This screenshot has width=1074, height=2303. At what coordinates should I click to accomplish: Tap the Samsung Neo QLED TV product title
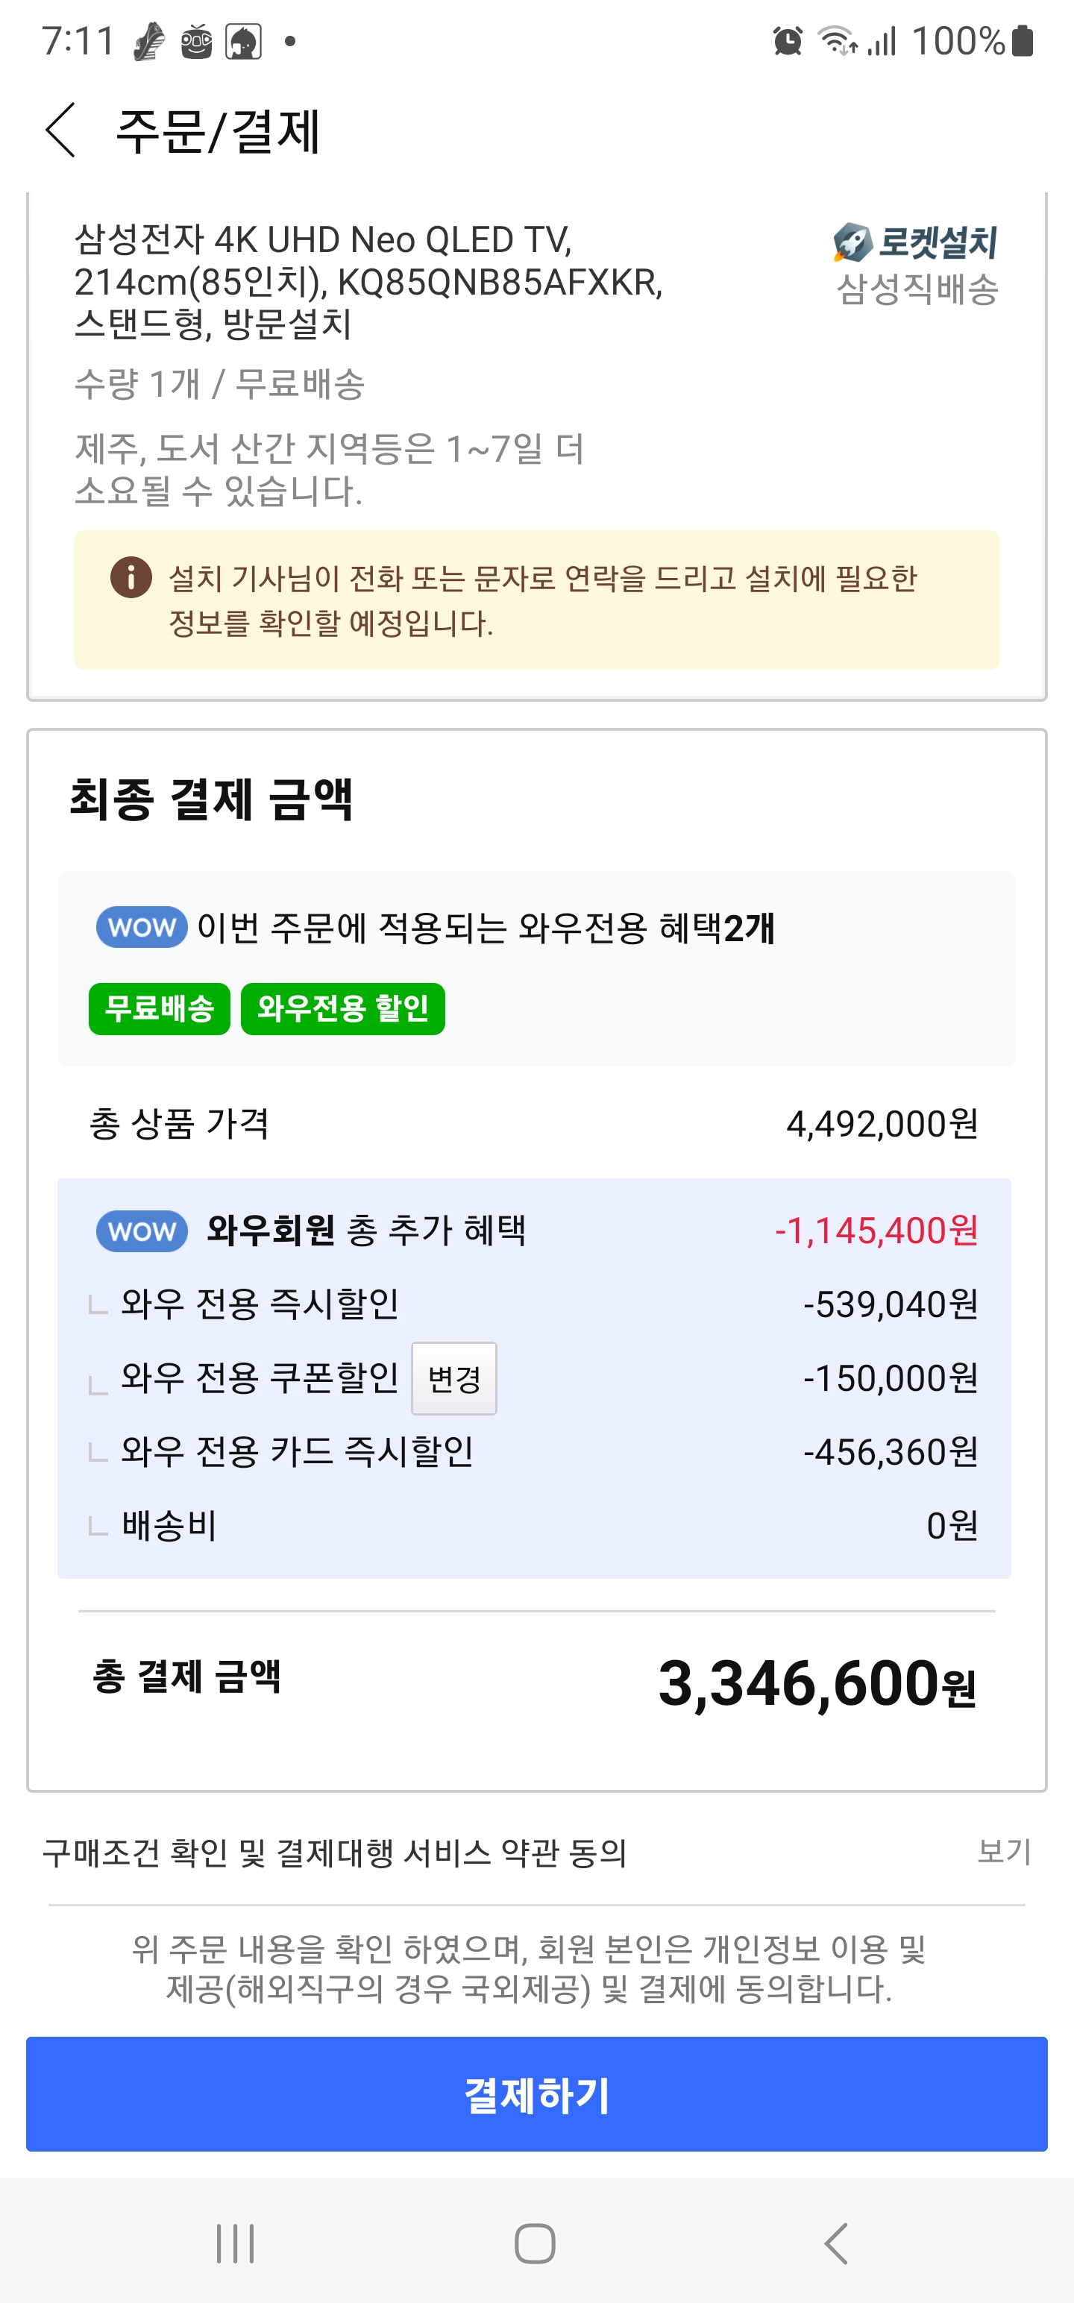pyautogui.click(x=368, y=282)
